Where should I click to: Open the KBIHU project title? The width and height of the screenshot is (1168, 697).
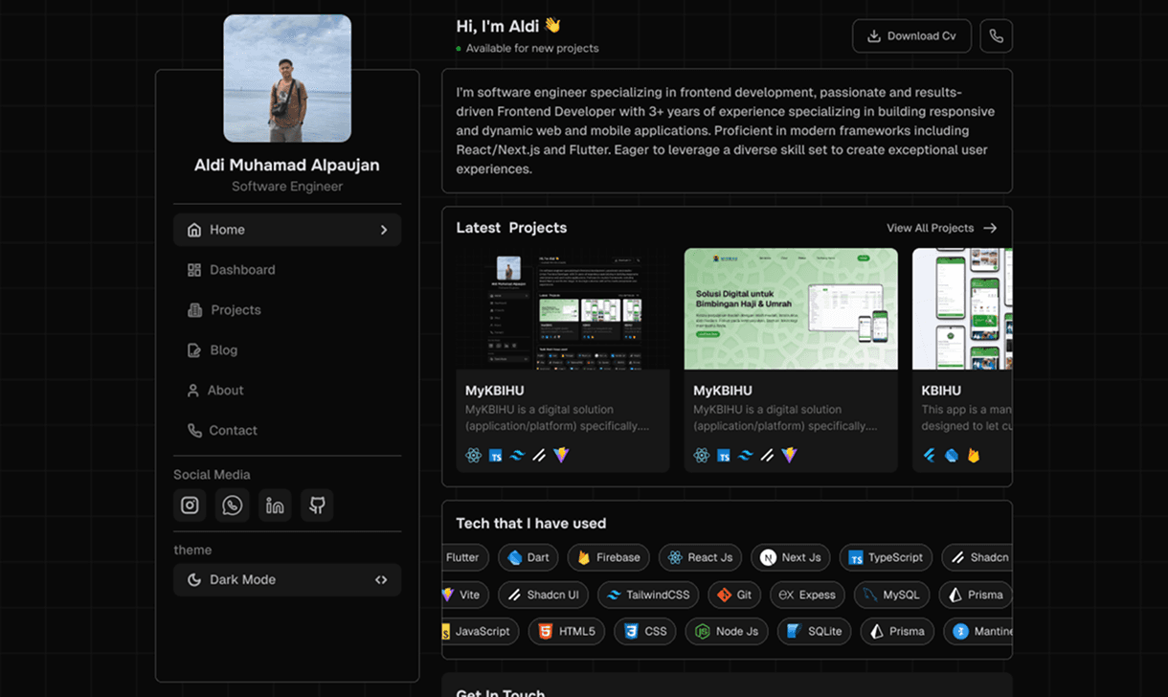[x=941, y=391]
